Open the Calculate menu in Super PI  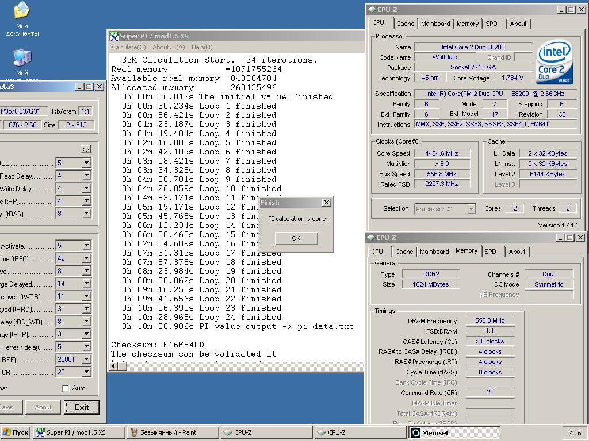click(x=128, y=47)
